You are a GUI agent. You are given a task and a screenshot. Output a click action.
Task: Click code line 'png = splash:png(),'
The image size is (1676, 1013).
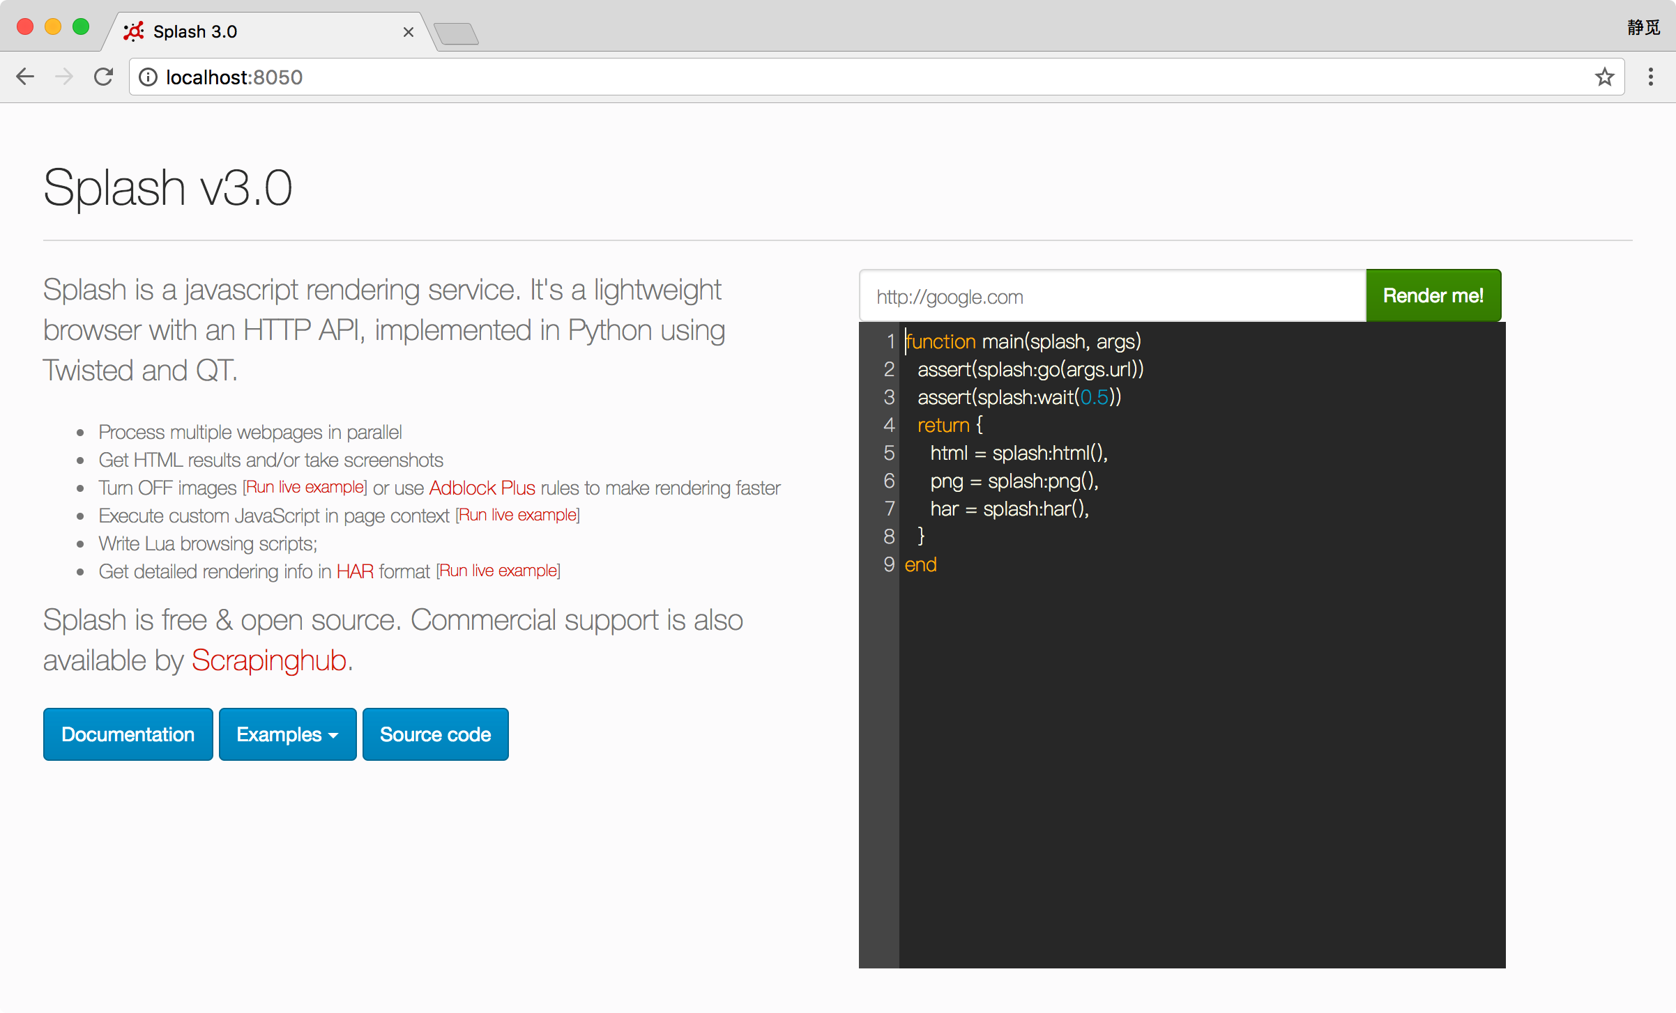(1014, 481)
